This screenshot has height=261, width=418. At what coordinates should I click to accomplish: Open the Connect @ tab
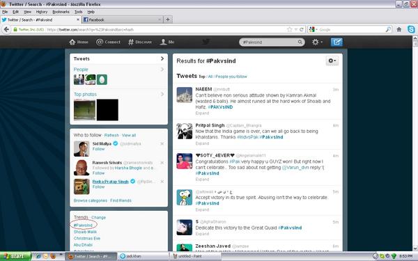(x=108, y=42)
